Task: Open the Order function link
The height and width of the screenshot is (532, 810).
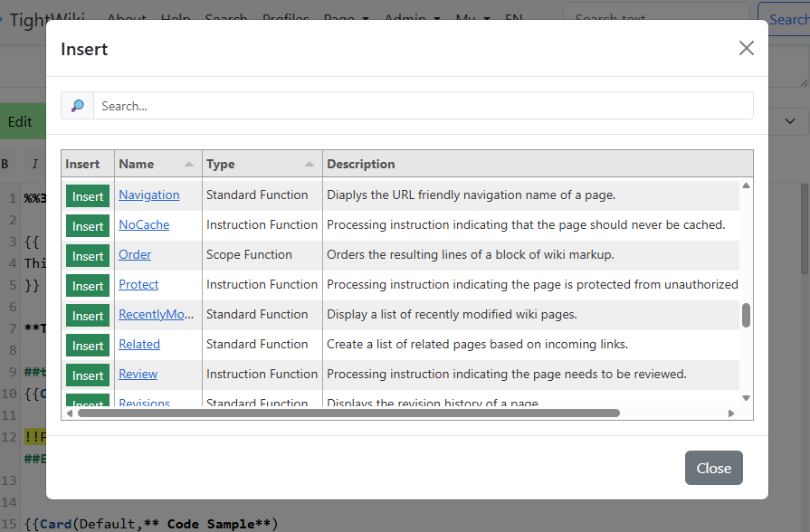Action: pyautogui.click(x=135, y=254)
